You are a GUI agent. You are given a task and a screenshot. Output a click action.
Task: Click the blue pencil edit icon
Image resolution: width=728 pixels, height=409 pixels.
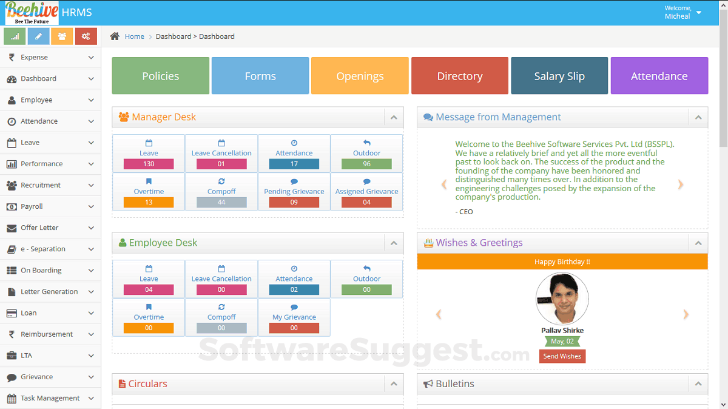38,36
